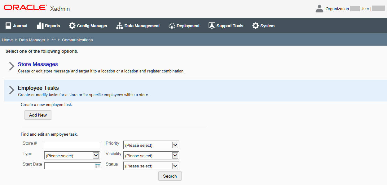
Task: Click the System gear icon
Action: point(256,26)
